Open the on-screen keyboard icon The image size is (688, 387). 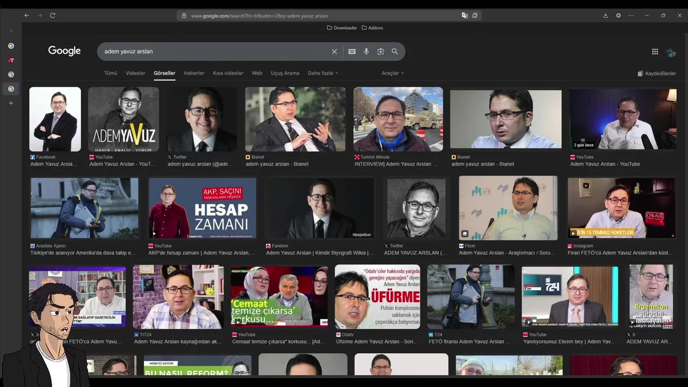click(352, 52)
